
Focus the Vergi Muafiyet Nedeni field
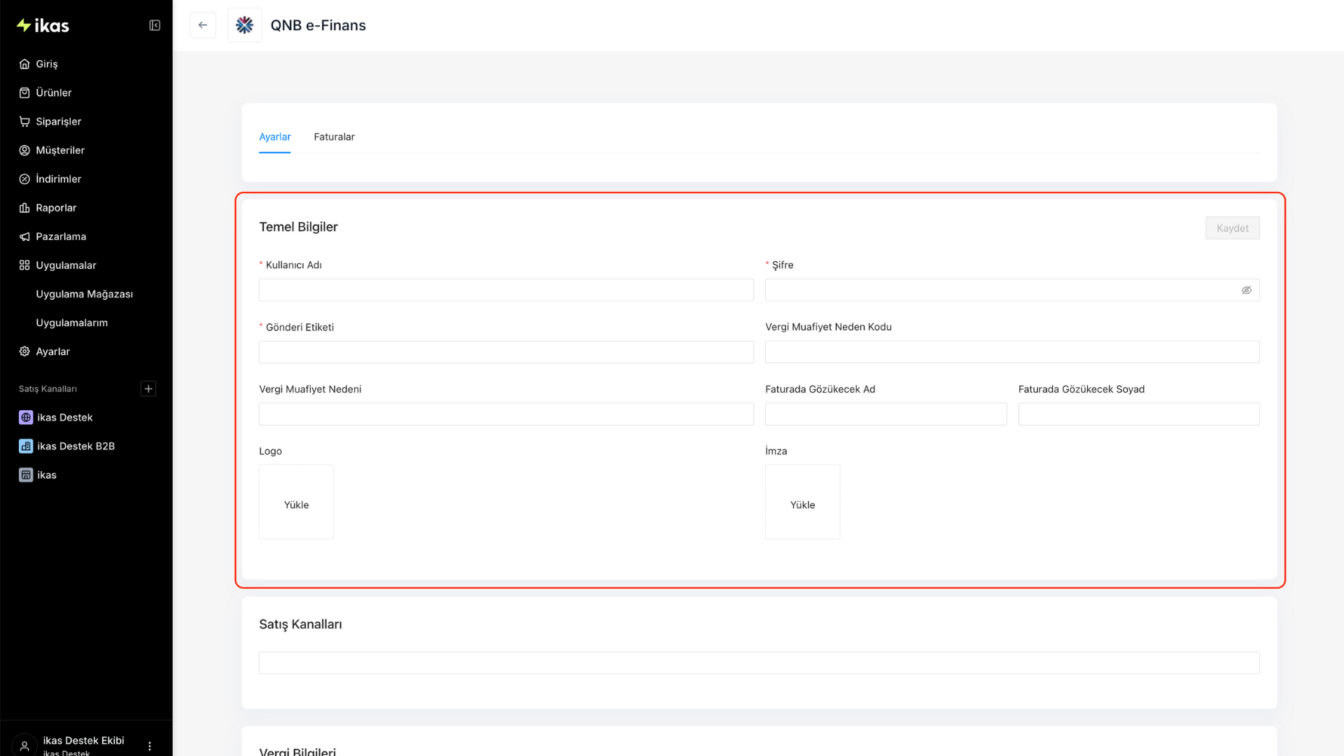coord(506,414)
